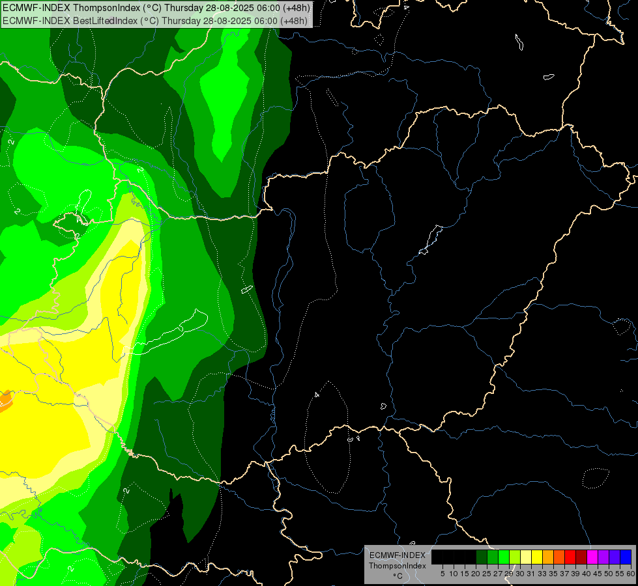Pick the orange 33–35 legend swatch
The width and height of the screenshot is (638, 586).
(x=548, y=557)
